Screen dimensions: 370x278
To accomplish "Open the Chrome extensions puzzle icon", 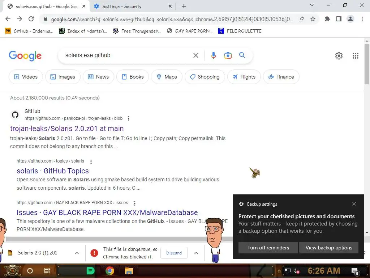I will pyautogui.click(x=327, y=19).
